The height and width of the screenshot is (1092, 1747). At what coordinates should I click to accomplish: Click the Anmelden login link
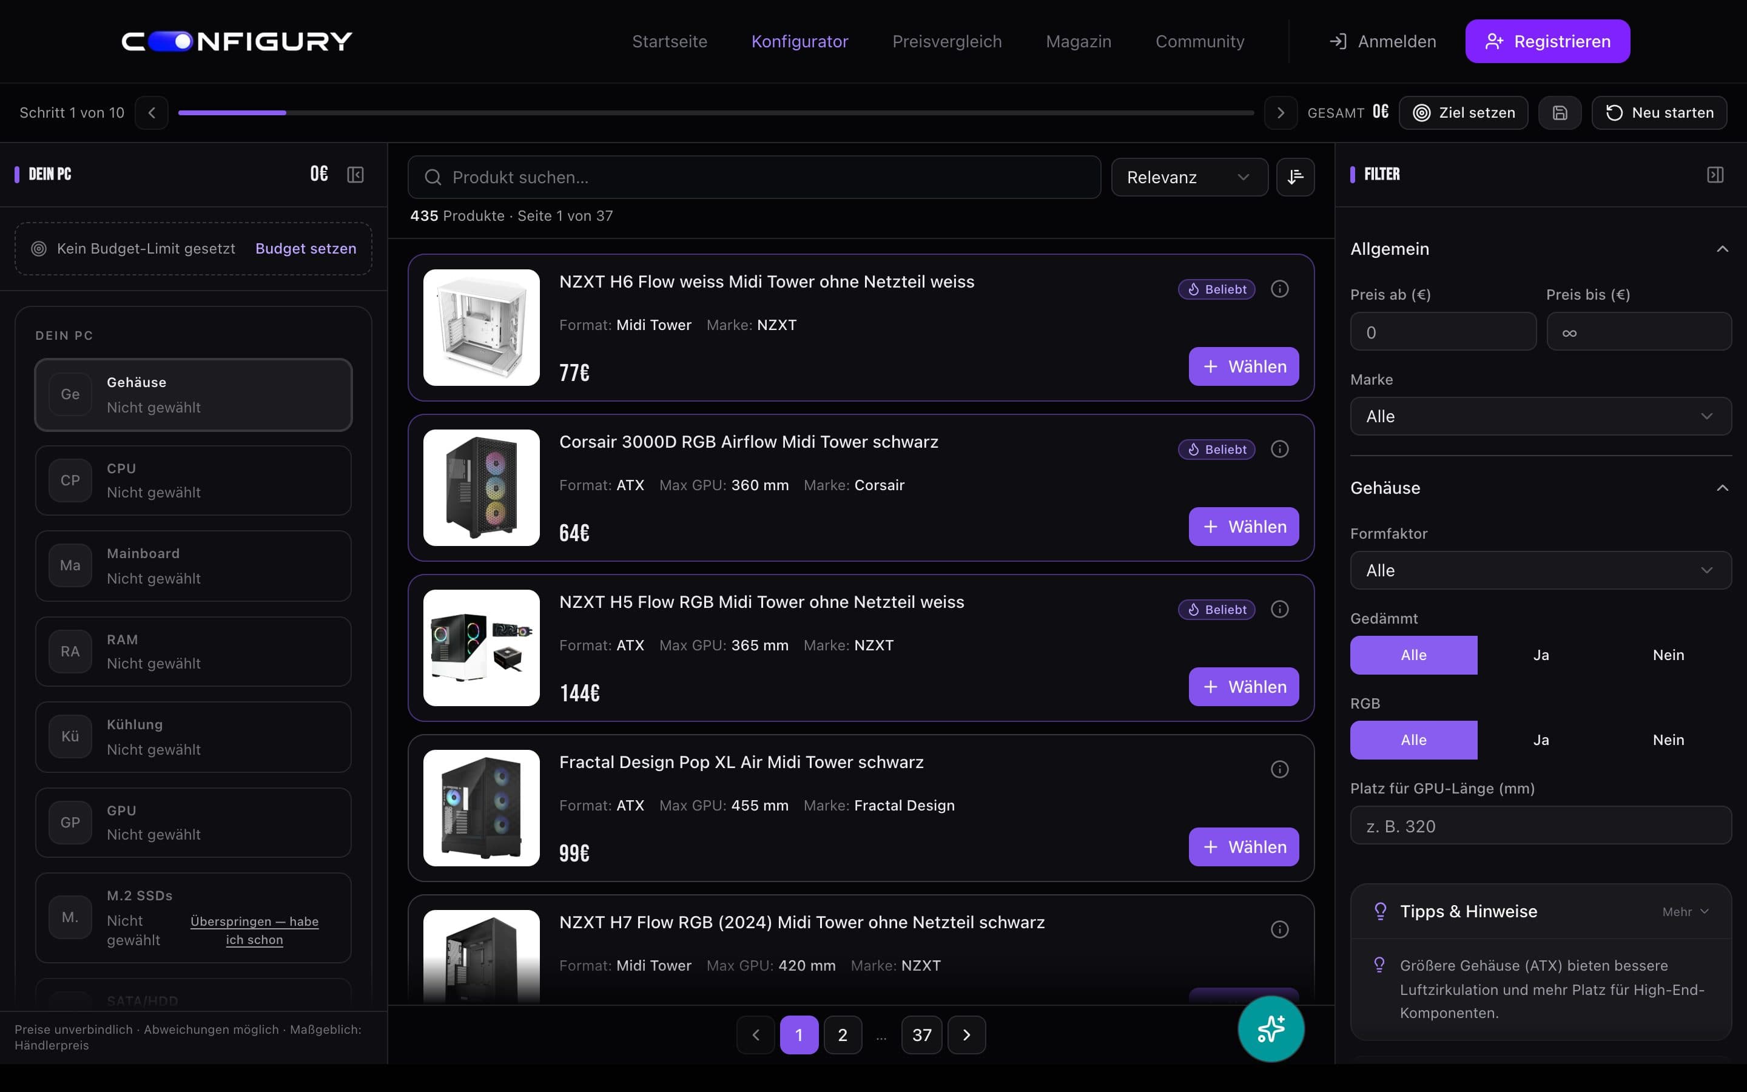point(1382,41)
